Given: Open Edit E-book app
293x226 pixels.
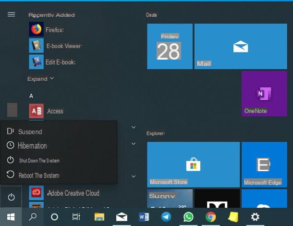Looking at the screenshot, I should pos(52,62).
